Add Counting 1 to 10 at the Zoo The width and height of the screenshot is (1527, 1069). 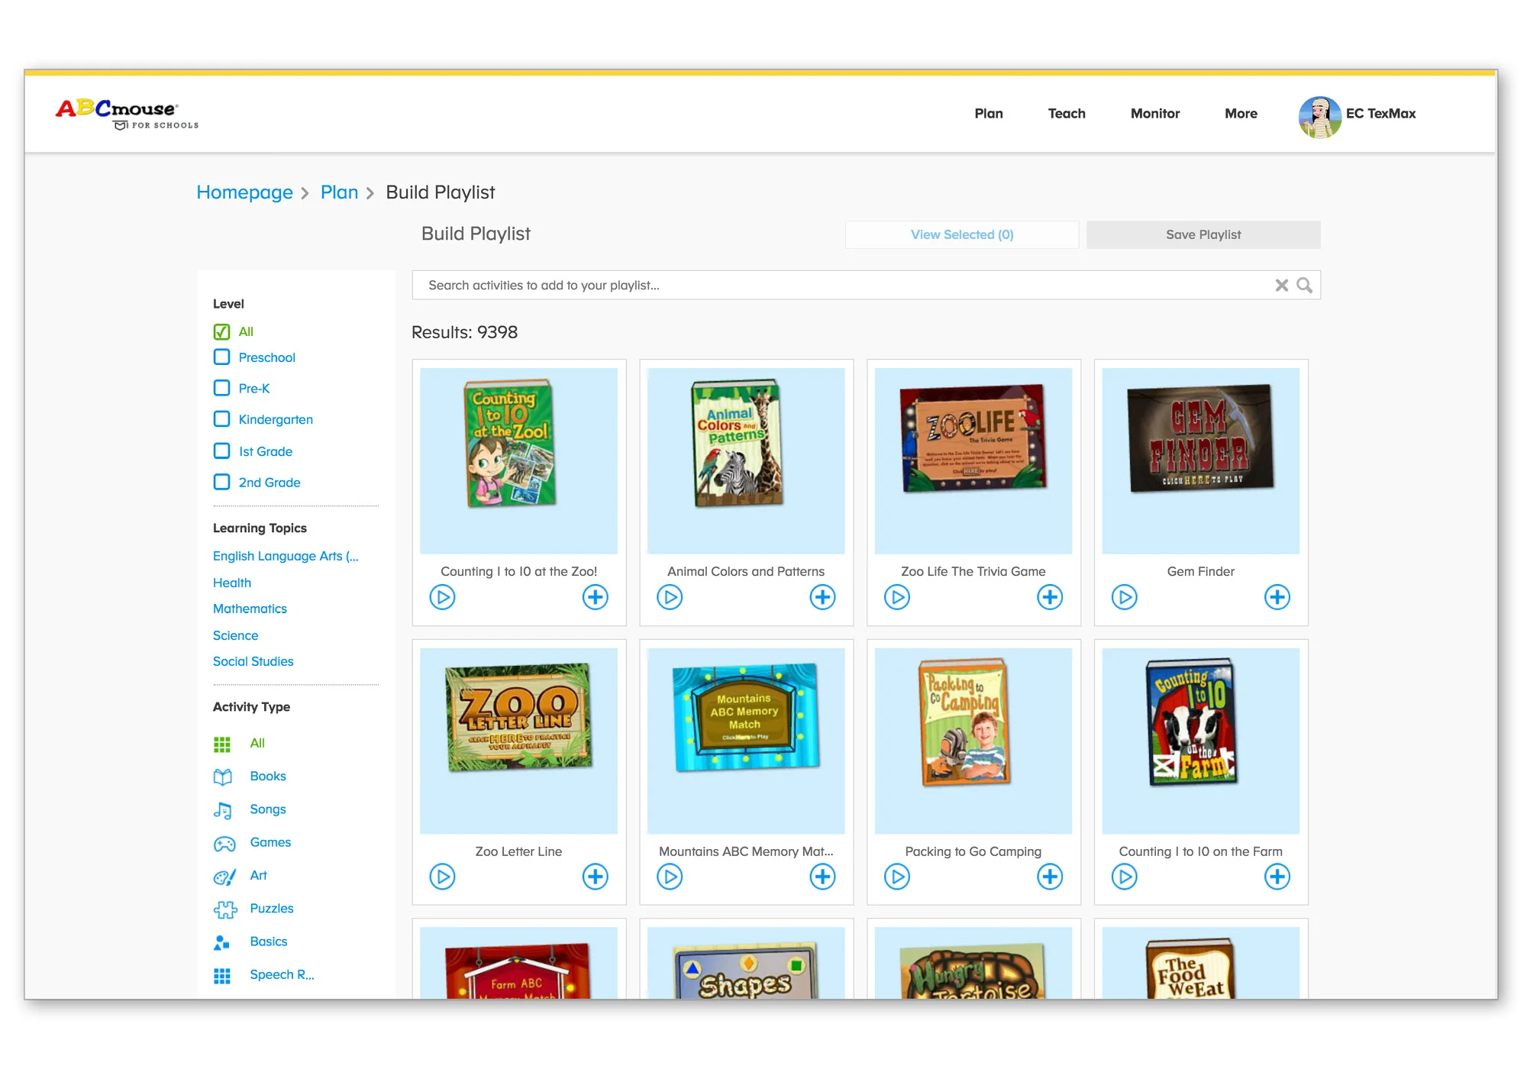tap(596, 597)
